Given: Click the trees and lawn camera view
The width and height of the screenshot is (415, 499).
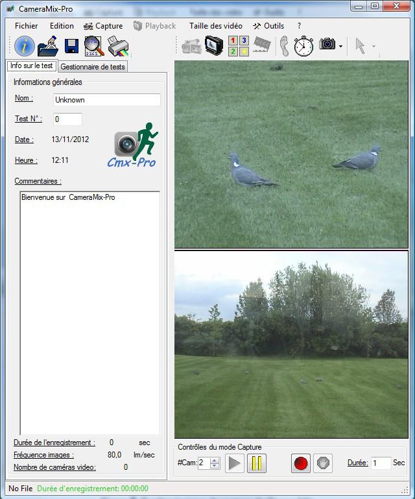Looking at the screenshot, I should (x=291, y=345).
